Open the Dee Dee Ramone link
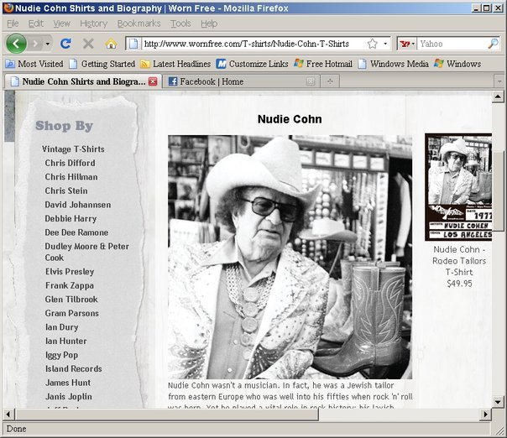 [76, 232]
